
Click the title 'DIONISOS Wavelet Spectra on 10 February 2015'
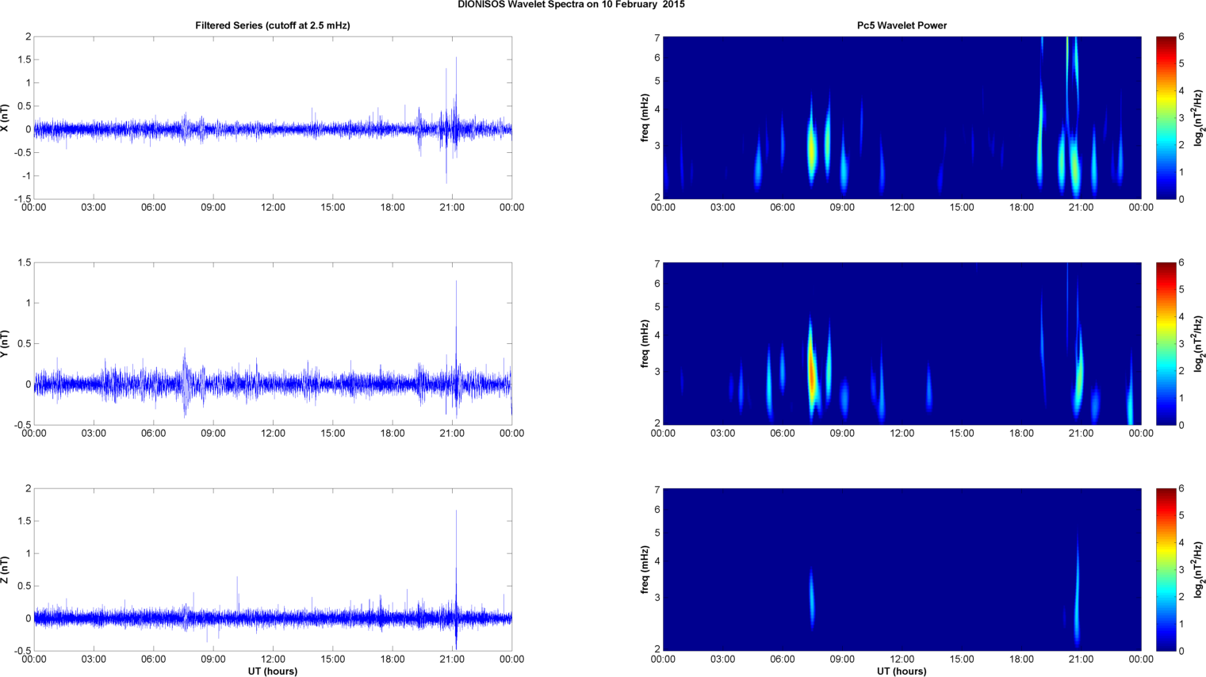571,5
